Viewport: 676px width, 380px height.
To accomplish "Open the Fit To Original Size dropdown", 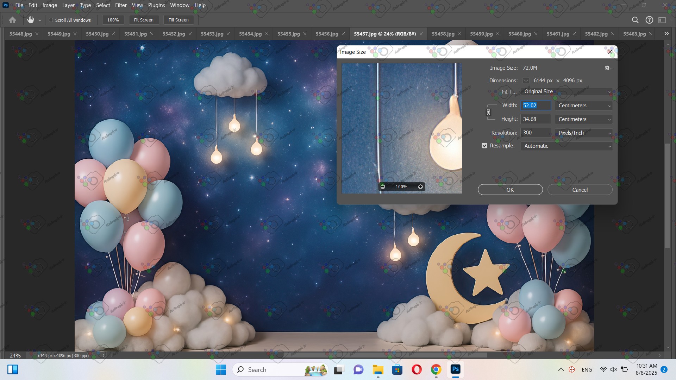I will tap(566, 91).
